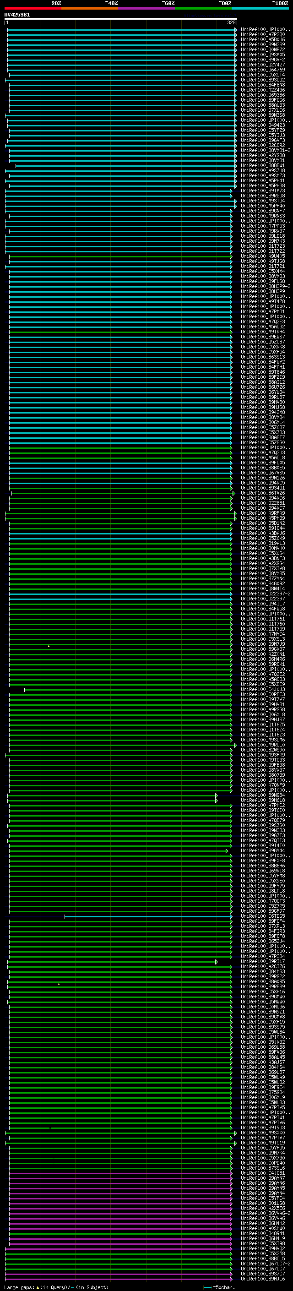Select hit label UniRef100_B8AU53
This screenshot has width=293, height=1291.
tap(263, 105)
